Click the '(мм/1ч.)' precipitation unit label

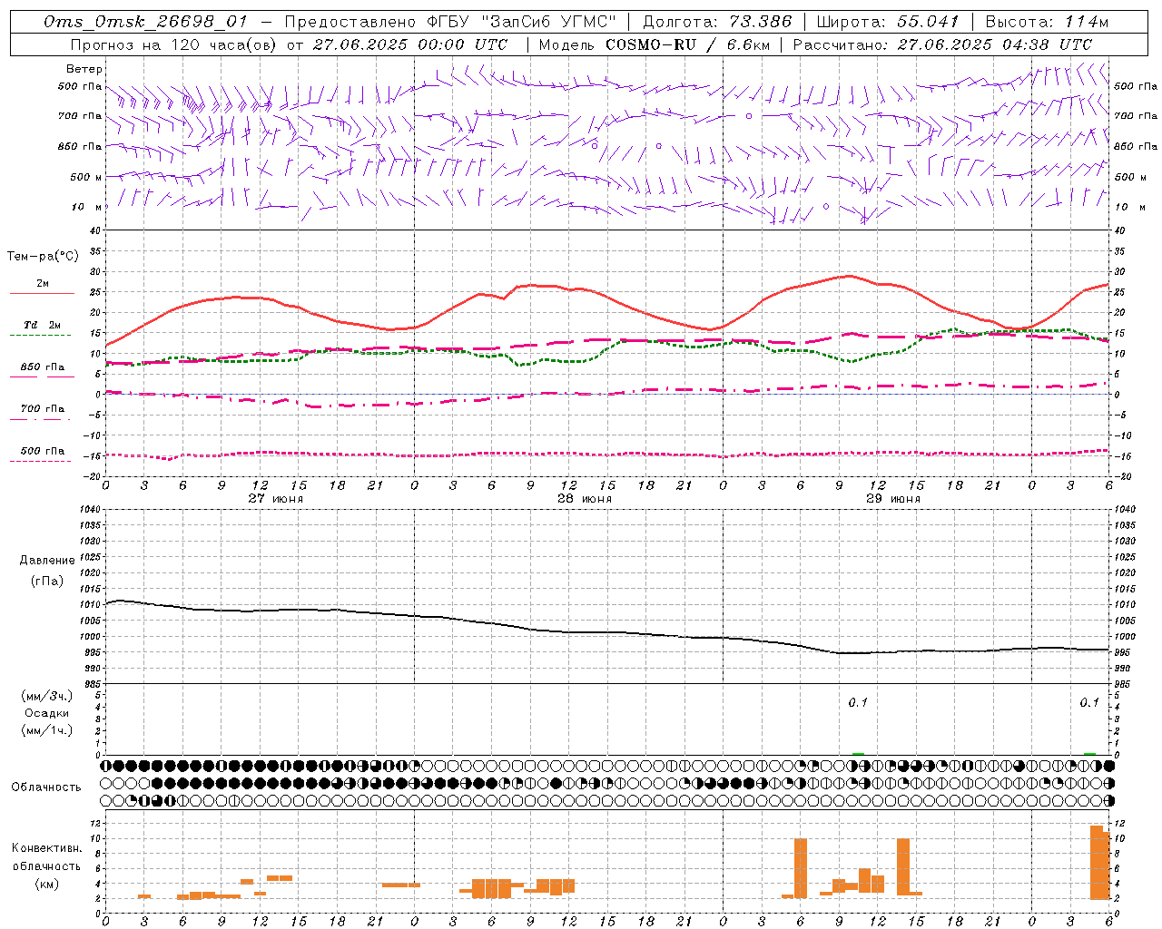(x=47, y=730)
